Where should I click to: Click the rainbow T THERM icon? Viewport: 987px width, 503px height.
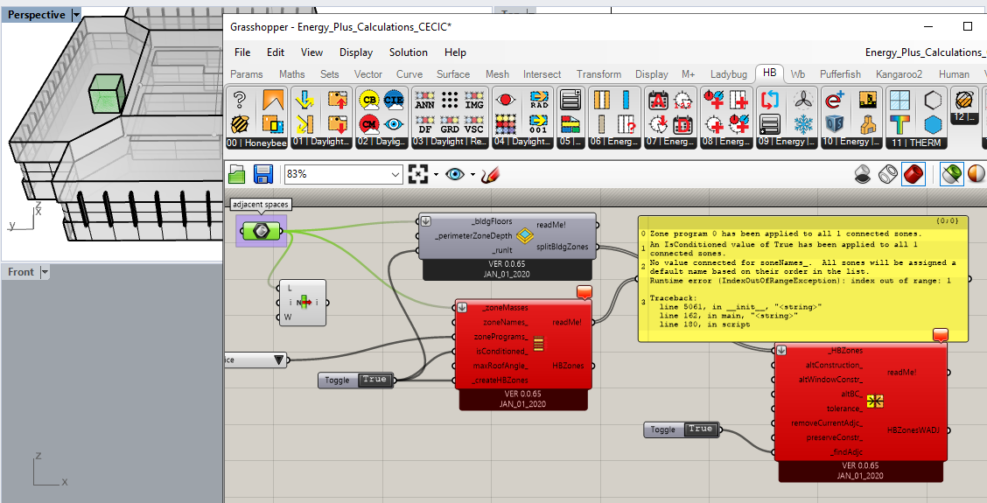(x=900, y=124)
